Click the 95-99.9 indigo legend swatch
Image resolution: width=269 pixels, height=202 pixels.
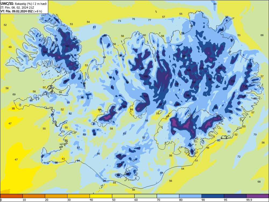point(235,196)
